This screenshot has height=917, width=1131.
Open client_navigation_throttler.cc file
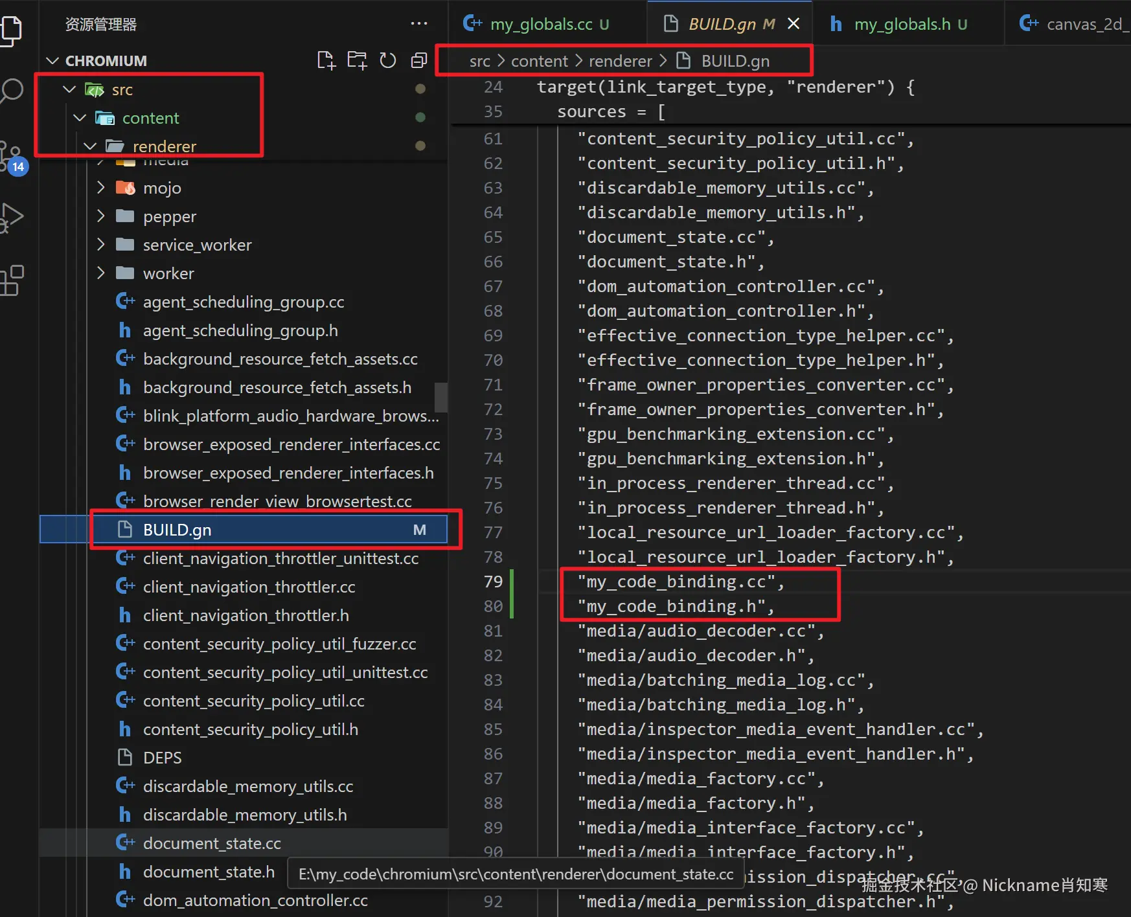pyautogui.click(x=244, y=587)
